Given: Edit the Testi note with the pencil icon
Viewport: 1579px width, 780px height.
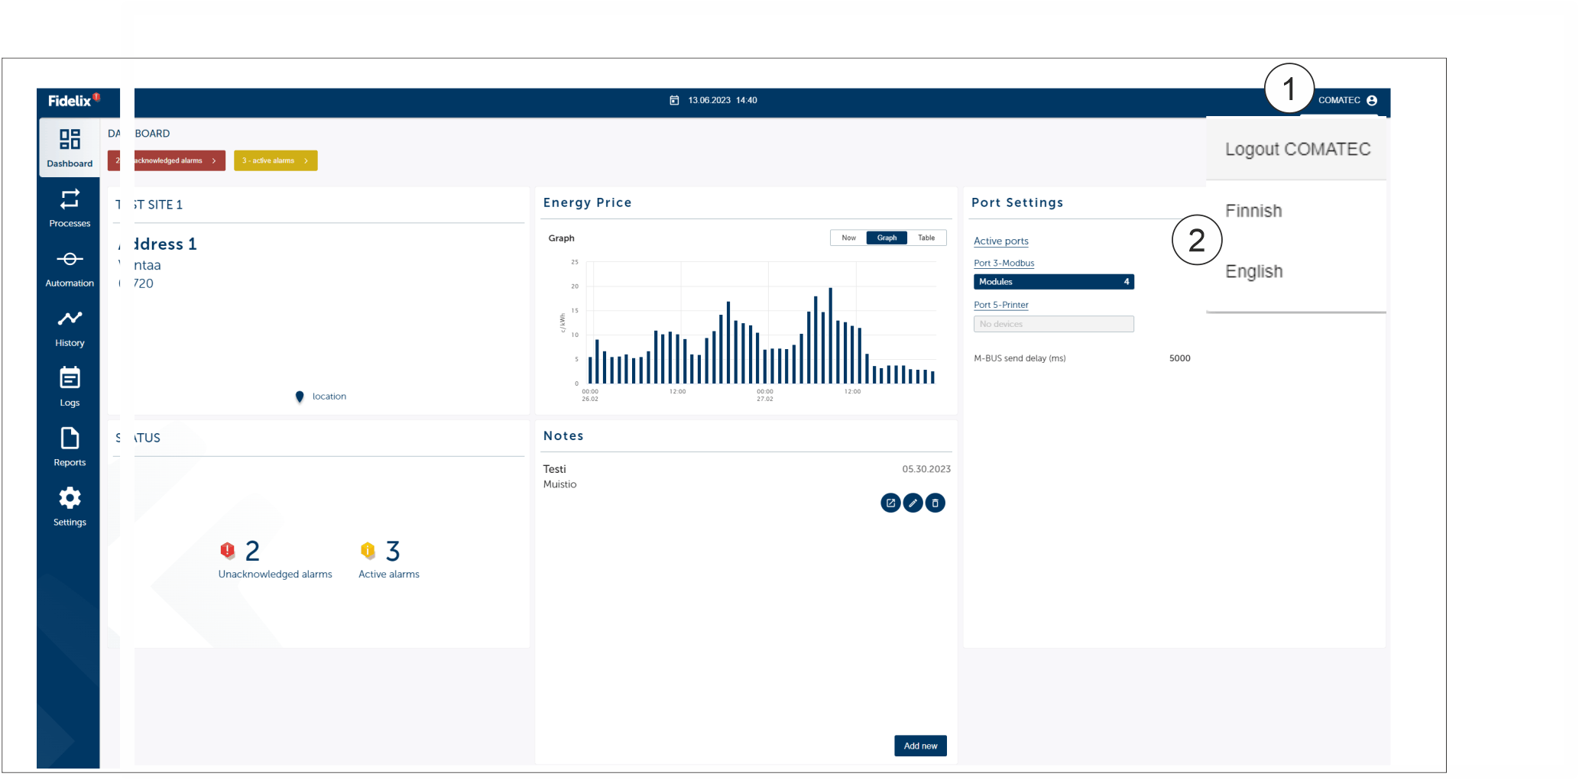Looking at the screenshot, I should (x=913, y=503).
